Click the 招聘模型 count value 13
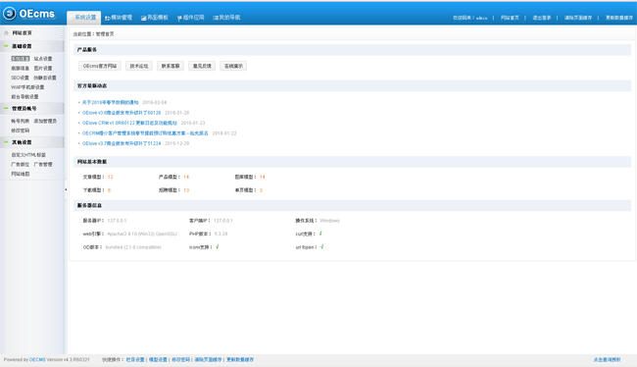Viewport: 637px width, 367px height. (x=186, y=190)
